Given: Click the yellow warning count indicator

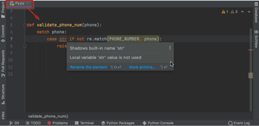Looking at the screenshot, I should [225, 12].
